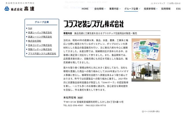The height and width of the screenshot is (116, 185).
Task: Open the 事業内容 menu
Action: point(114,9)
